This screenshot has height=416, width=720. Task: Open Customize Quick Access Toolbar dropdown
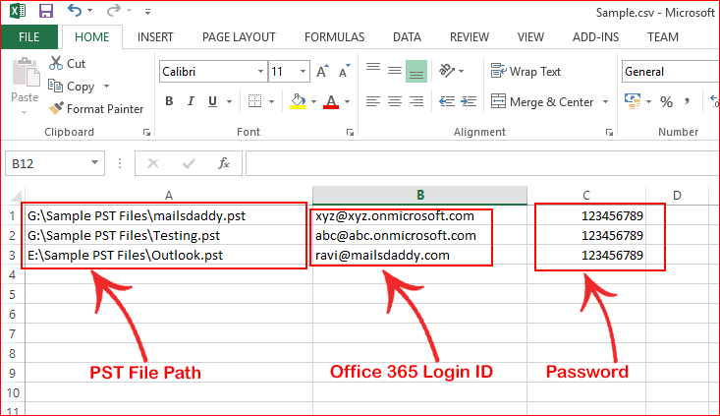(147, 12)
